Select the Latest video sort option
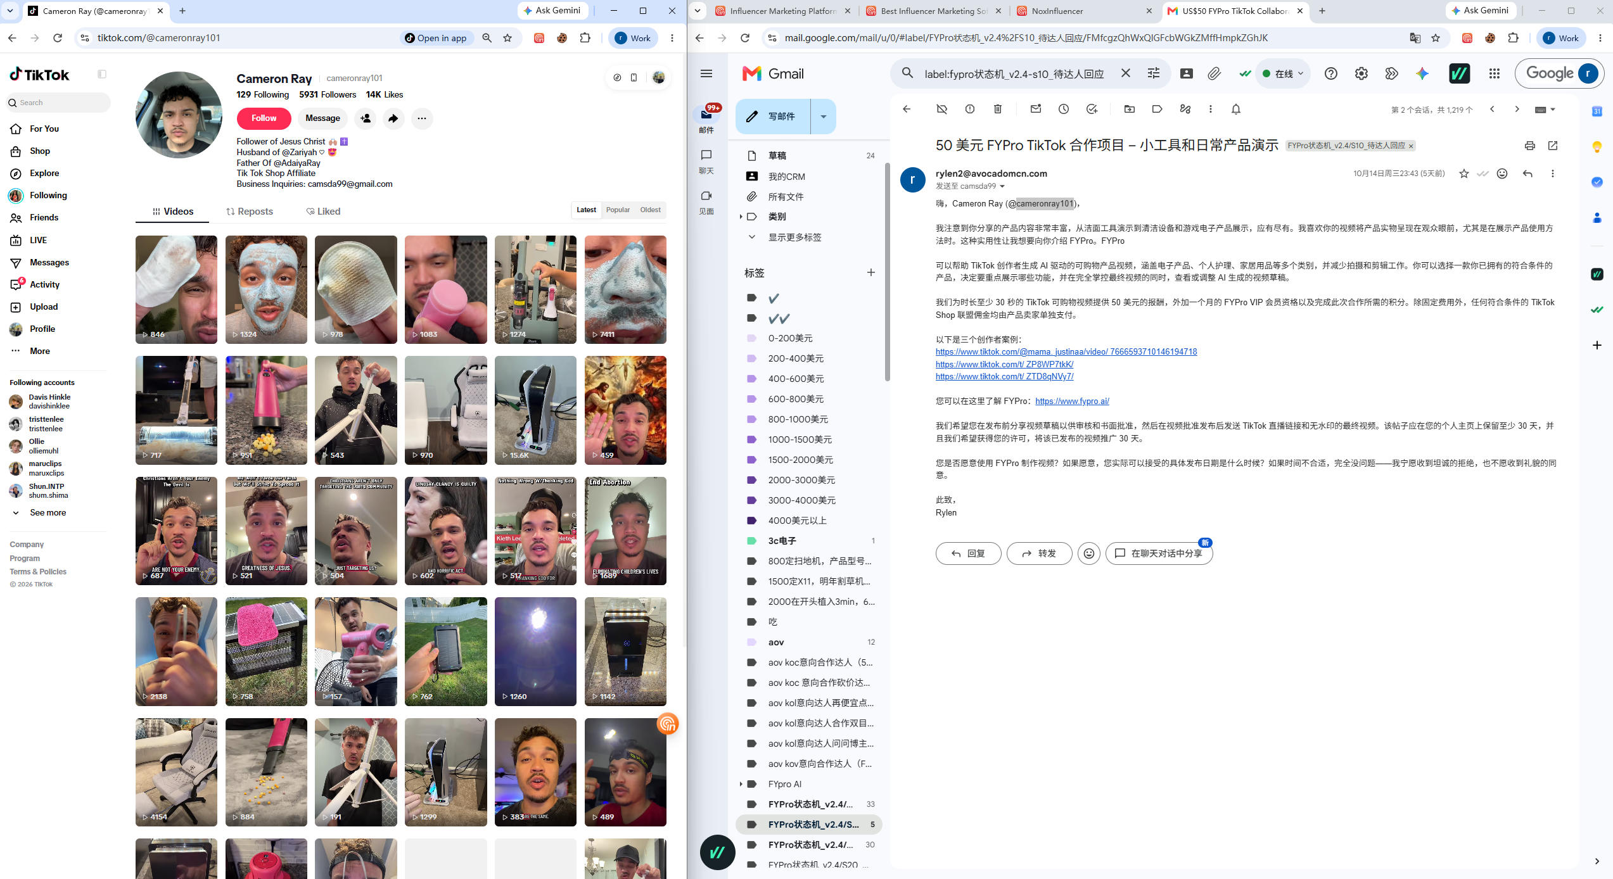Image resolution: width=1613 pixels, height=879 pixels. [x=586, y=210]
